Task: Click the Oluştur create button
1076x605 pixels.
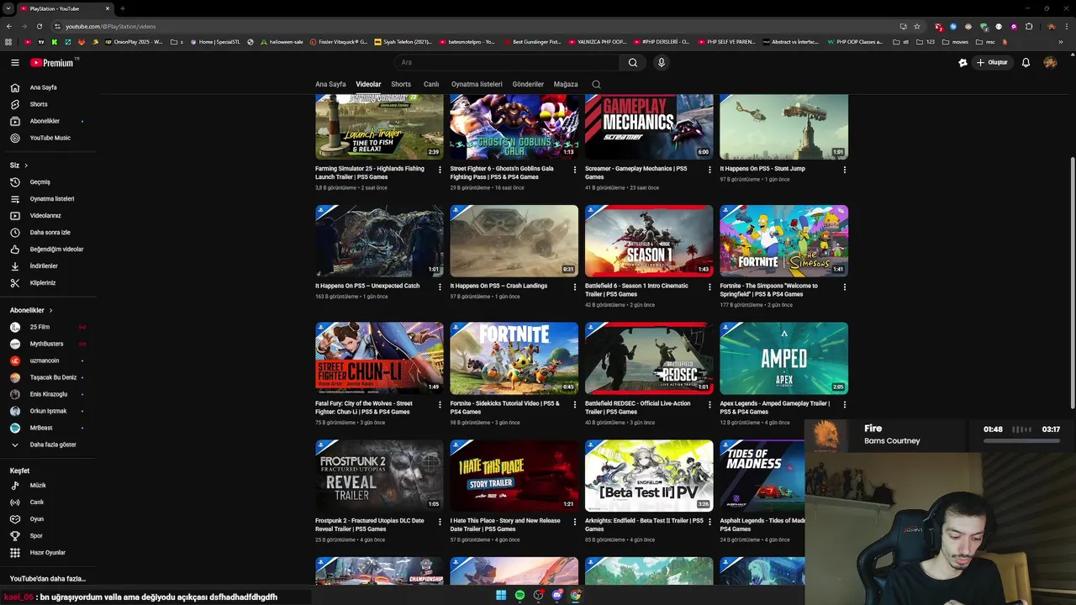Action: tap(992, 62)
